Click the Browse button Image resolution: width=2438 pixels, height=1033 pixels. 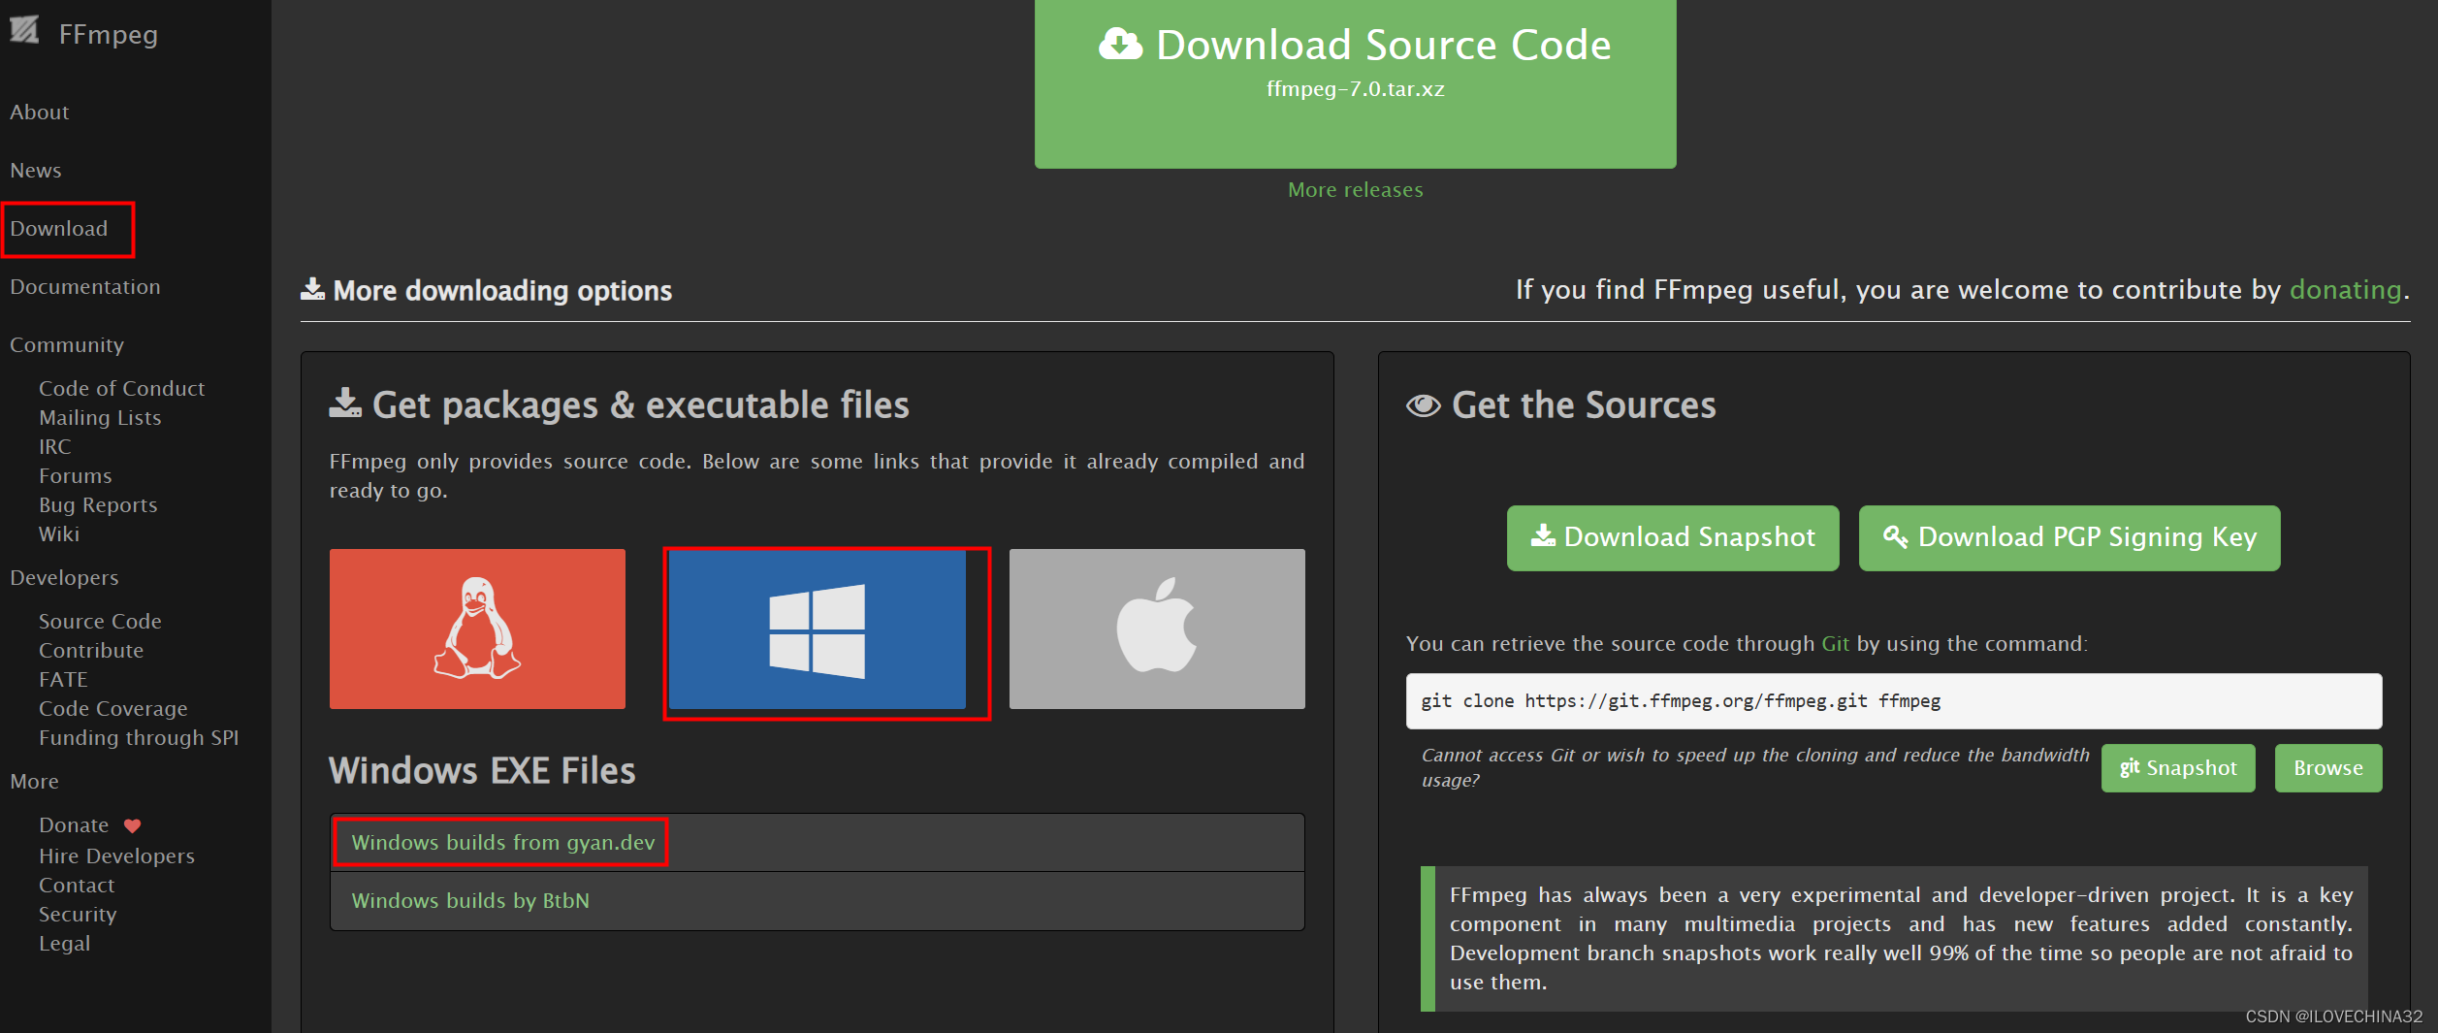click(2327, 768)
